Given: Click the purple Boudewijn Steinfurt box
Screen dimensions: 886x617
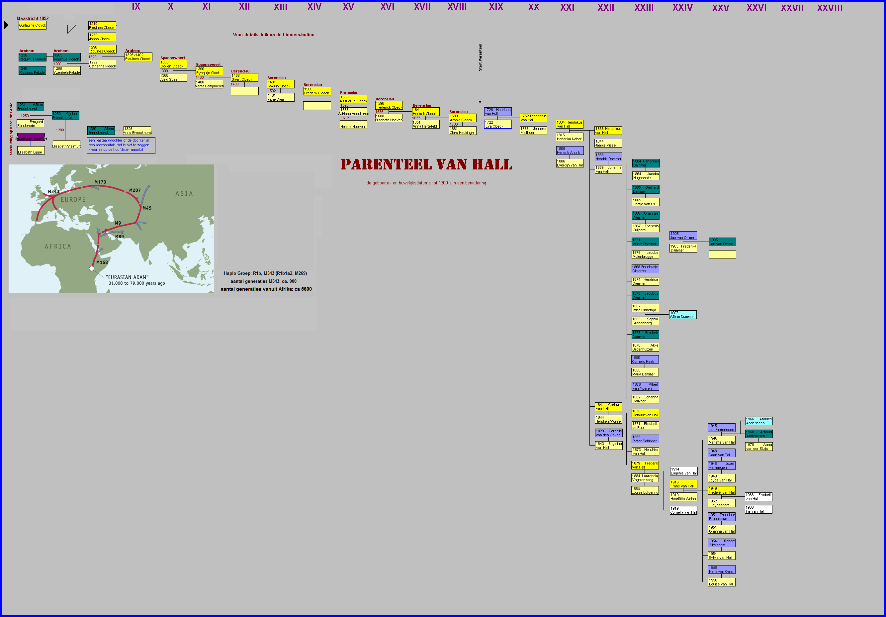Looking at the screenshot, I should coord(31,137).
